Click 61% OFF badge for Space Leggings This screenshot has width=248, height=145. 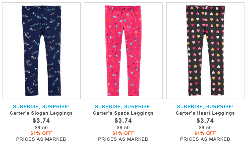[123, 133]
